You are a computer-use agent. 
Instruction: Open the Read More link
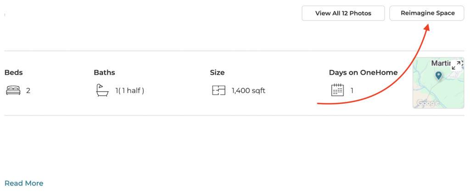point(24,183)
